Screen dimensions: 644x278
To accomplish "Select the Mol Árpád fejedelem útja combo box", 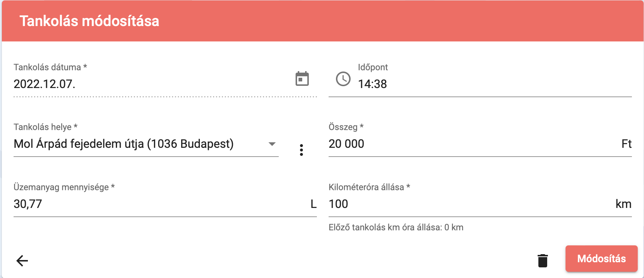I will pos(146,144).
